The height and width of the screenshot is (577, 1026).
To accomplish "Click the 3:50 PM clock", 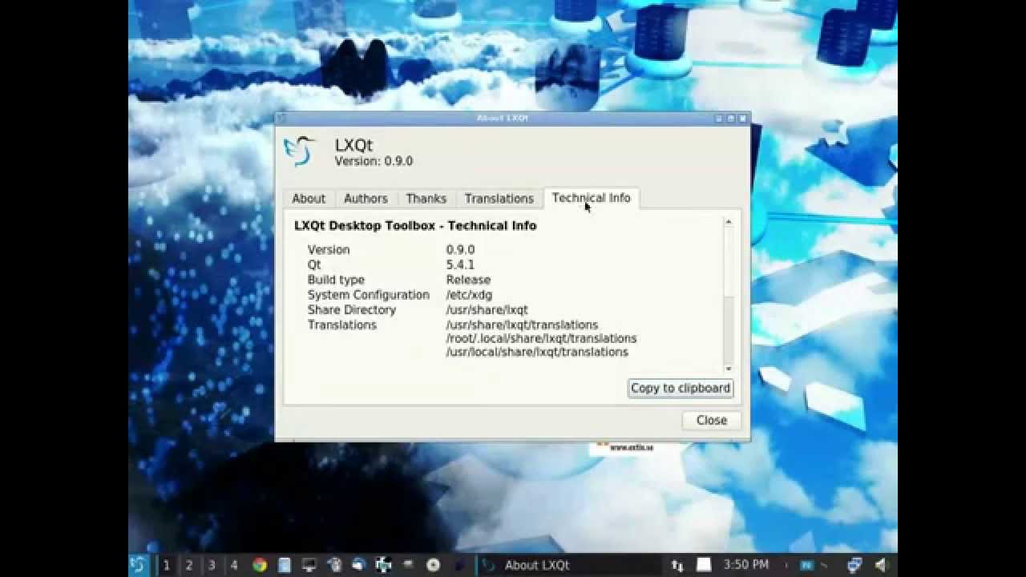I will pyautogui.click(x=745, y=564).
